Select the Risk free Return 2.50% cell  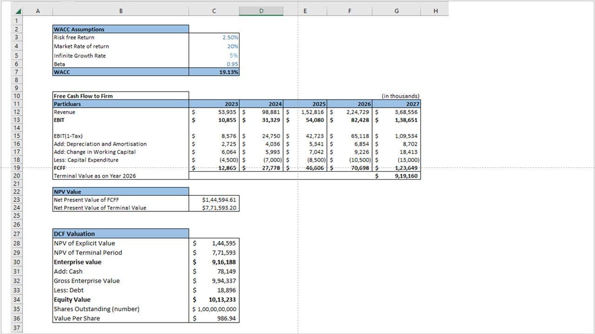tap(214, 38)
